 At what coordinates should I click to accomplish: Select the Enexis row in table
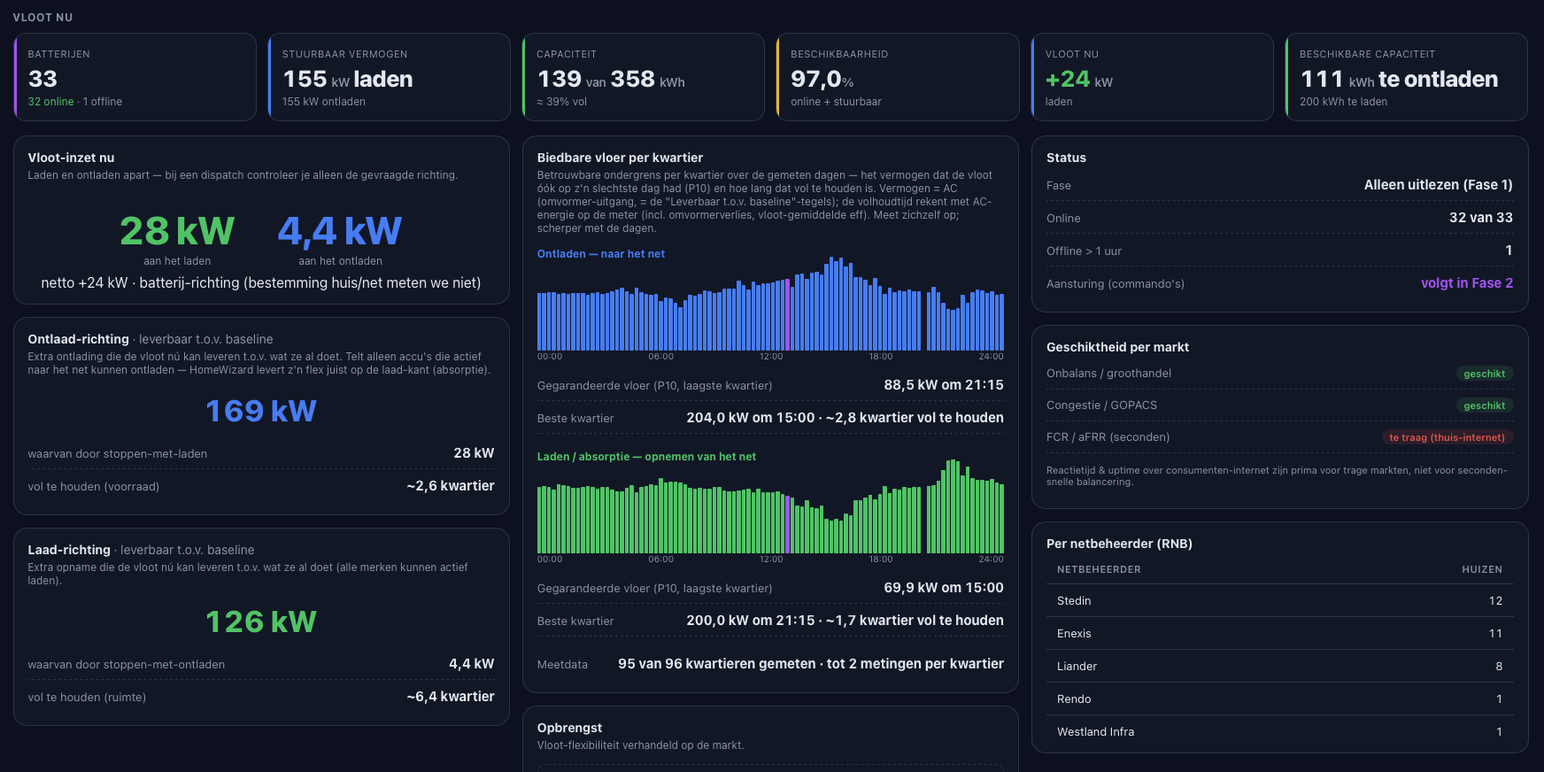(1280, 633)
